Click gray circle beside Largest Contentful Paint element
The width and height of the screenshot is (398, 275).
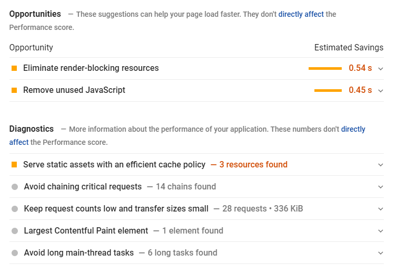click(x=15, y=231)
